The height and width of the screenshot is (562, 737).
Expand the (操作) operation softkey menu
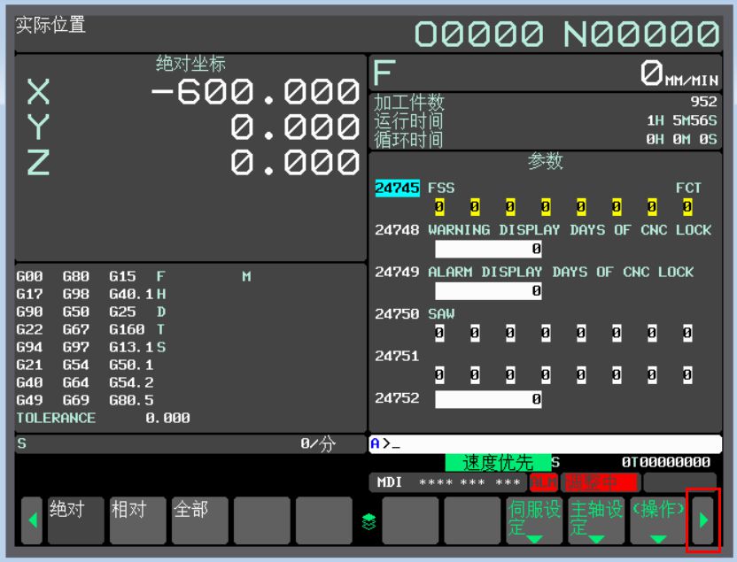[657, 520]
